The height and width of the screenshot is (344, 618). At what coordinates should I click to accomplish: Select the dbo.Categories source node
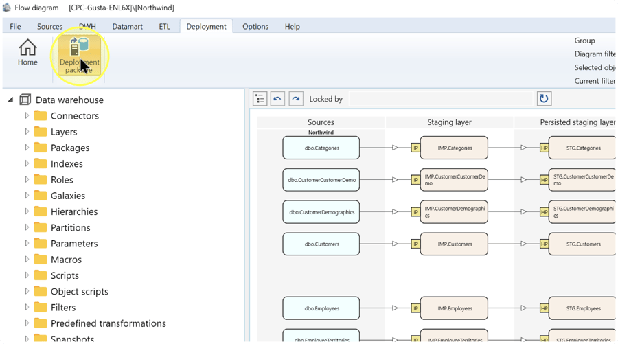click(321, 148)
